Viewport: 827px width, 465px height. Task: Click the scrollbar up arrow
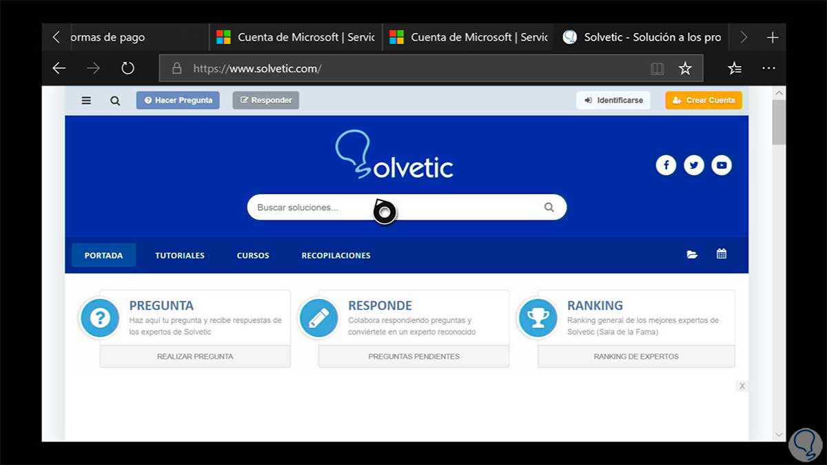click(779, 92)
